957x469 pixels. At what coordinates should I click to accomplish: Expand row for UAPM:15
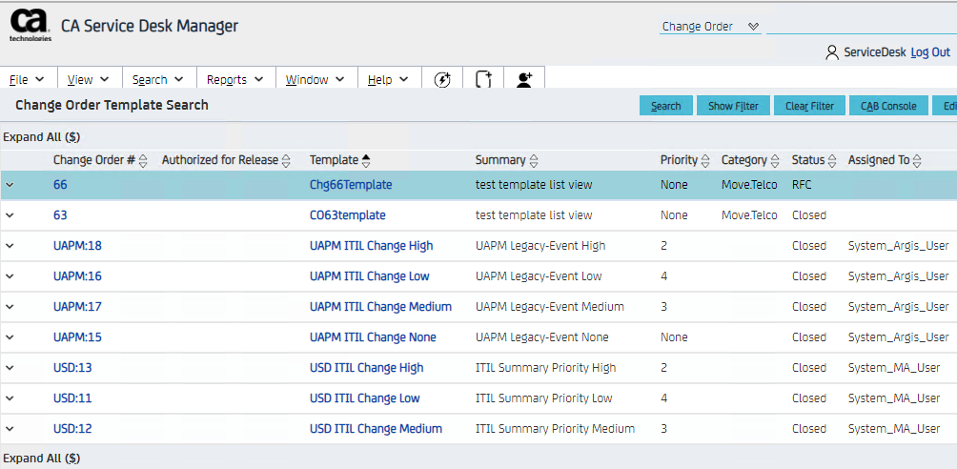tap(10, 337)
